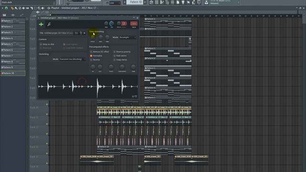The height and width of the screenshot is (172, 306).
Task: Open Declicking Mode Transient dropdown
Action: pyautogui.click(x=73, y=59)
